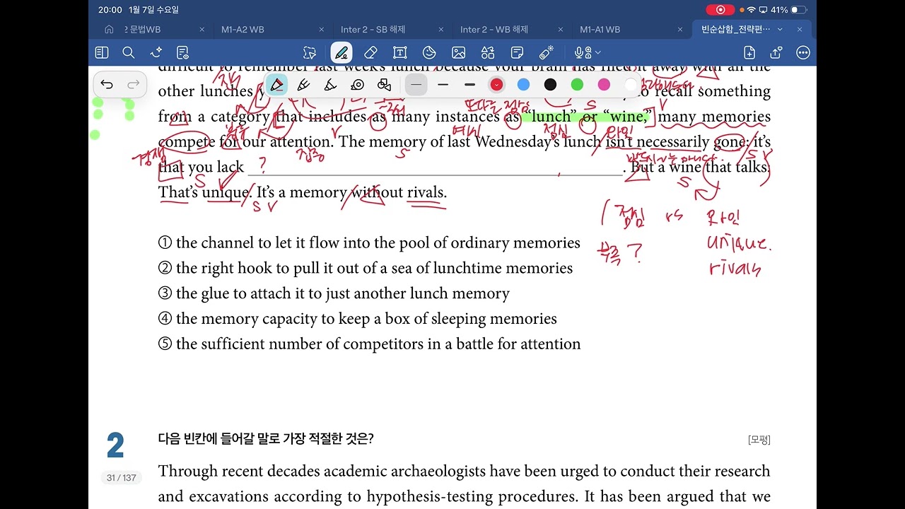The width and height of the screenshot is (905, 509).
Task: Switch to the M1-A2 WB tab
Action: click(x=243, y=30)
